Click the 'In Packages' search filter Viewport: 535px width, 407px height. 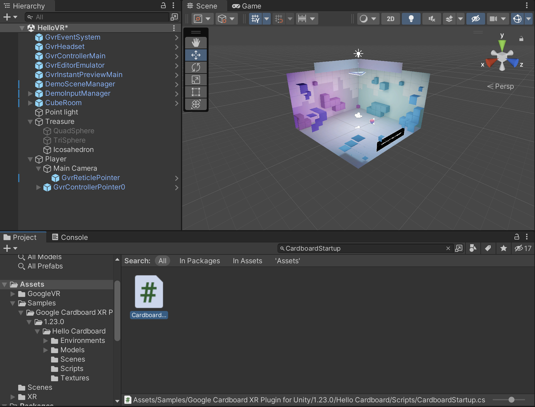tap(199, 261)
